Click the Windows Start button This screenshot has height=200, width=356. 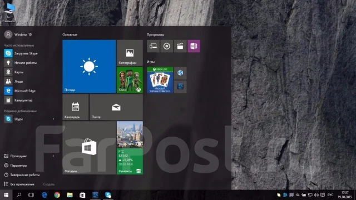[x=6, y=195]
